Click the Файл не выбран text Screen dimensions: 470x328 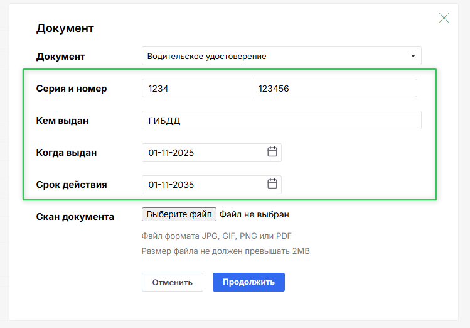pos(254,214)
